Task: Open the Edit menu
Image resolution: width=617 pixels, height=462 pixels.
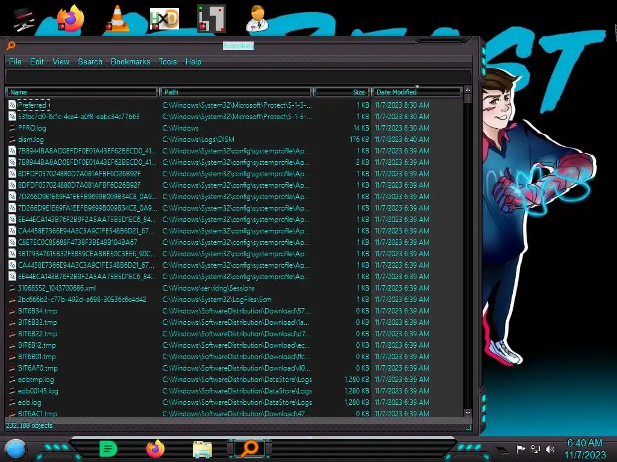Action: (37, 62)
